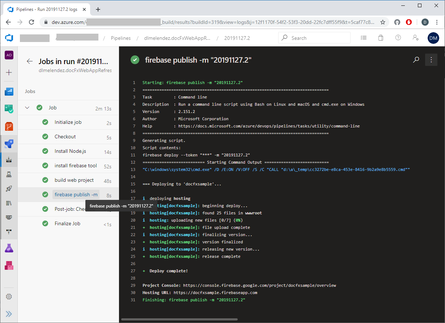Click the magnifier icon above the log

[416, 60]
